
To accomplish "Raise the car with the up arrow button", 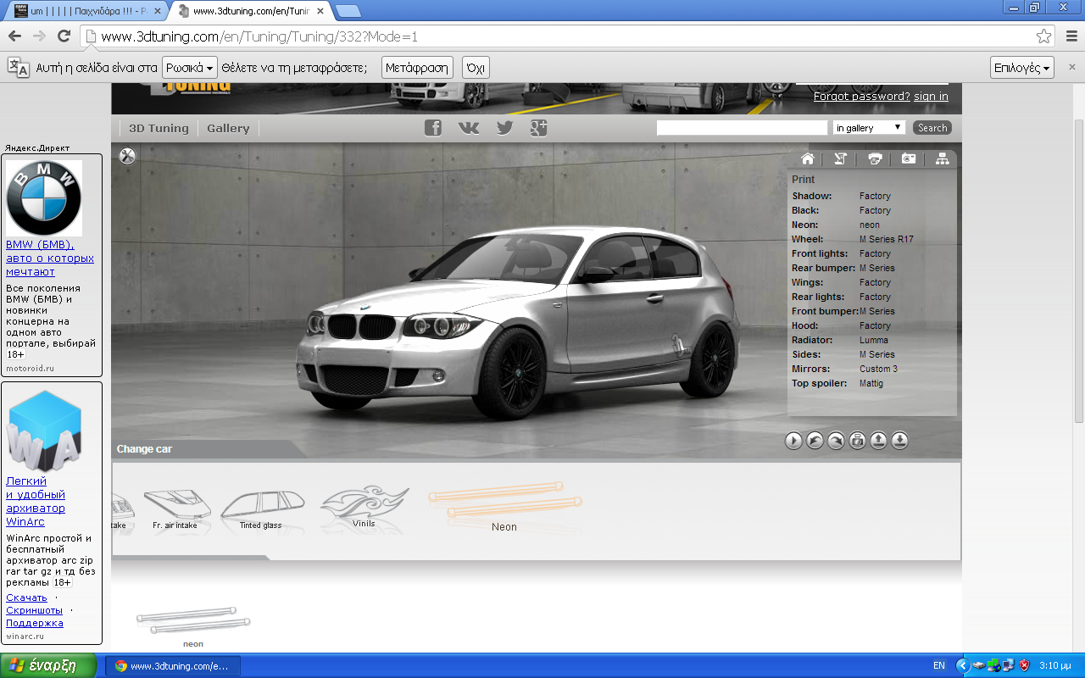I will click(x=878, y=441).
